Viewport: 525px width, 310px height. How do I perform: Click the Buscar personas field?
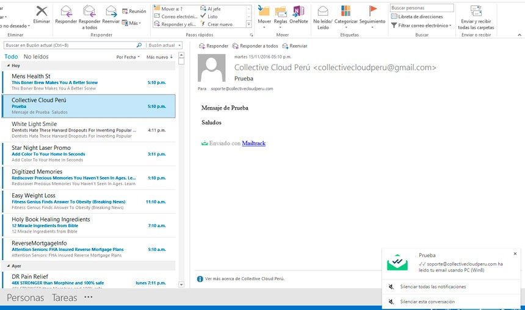pos(422,8)
